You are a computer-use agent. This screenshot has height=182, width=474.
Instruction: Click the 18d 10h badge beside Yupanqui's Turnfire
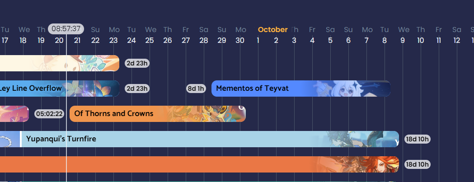coord(417,139)
